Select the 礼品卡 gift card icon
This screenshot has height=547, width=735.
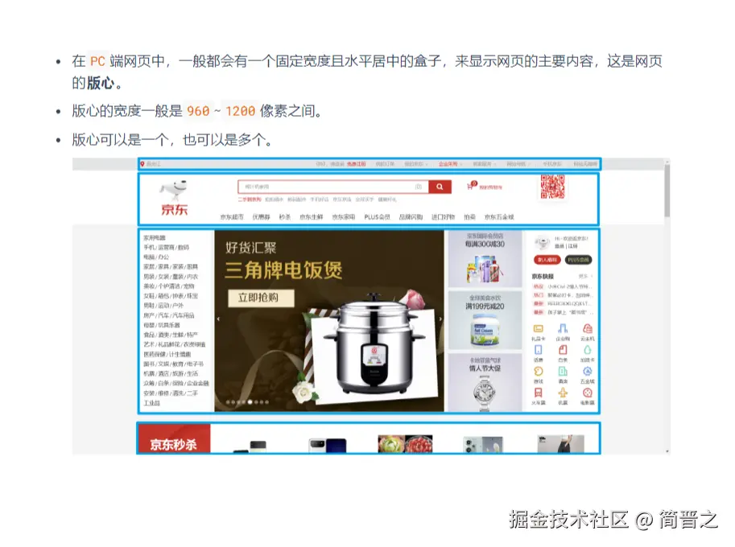(538, 328)
